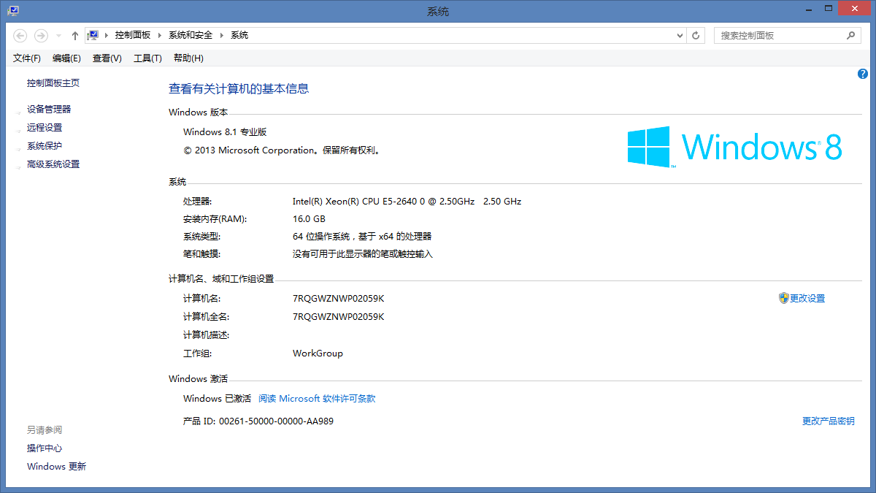Go back using the back arrow

click(20, 35)
